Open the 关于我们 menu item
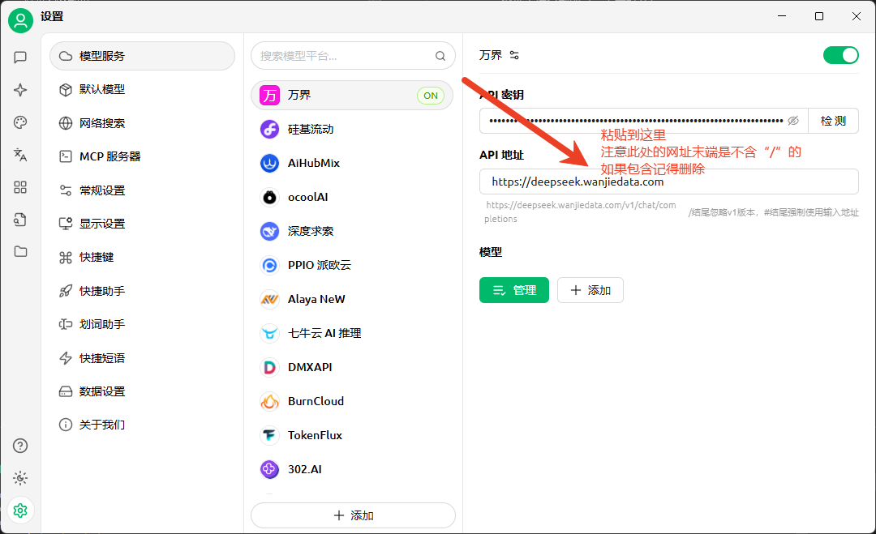Screen dimensions: 876x534 [143, 425]
